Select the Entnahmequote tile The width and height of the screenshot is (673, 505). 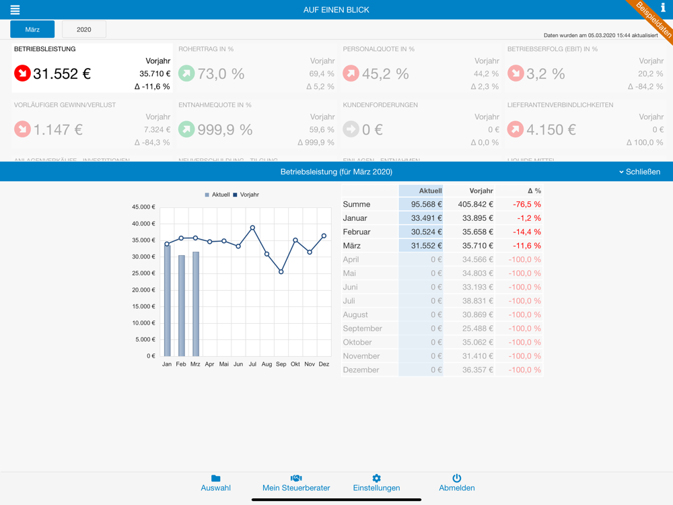[256, 125]
